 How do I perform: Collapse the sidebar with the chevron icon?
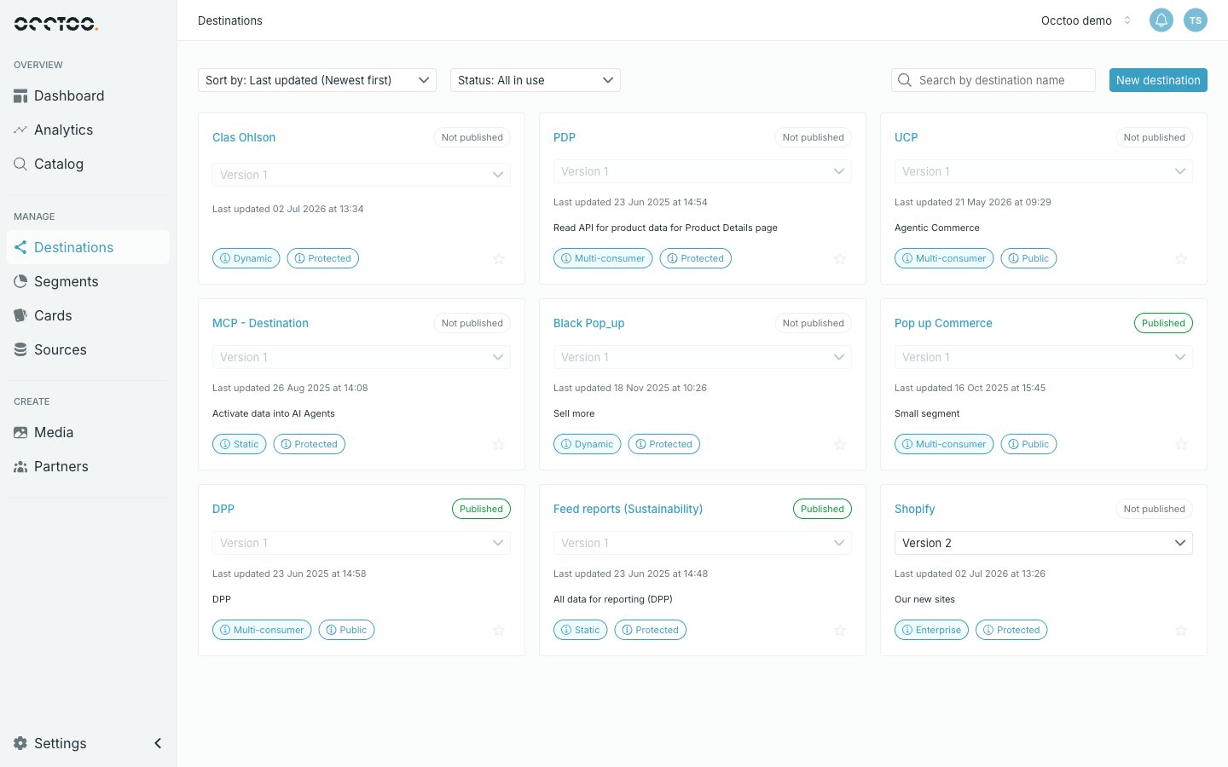(158, 743)
